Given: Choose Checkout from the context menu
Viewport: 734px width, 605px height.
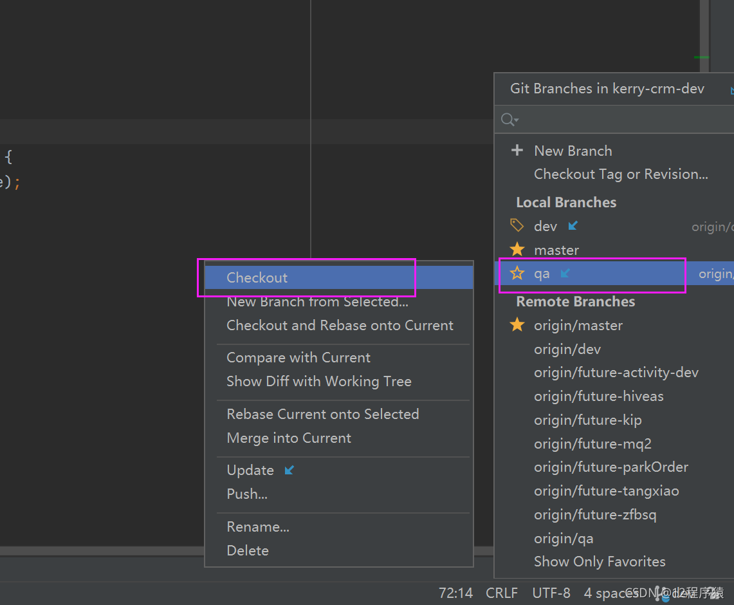Looking at the screenshot, I should pos(339,277).
